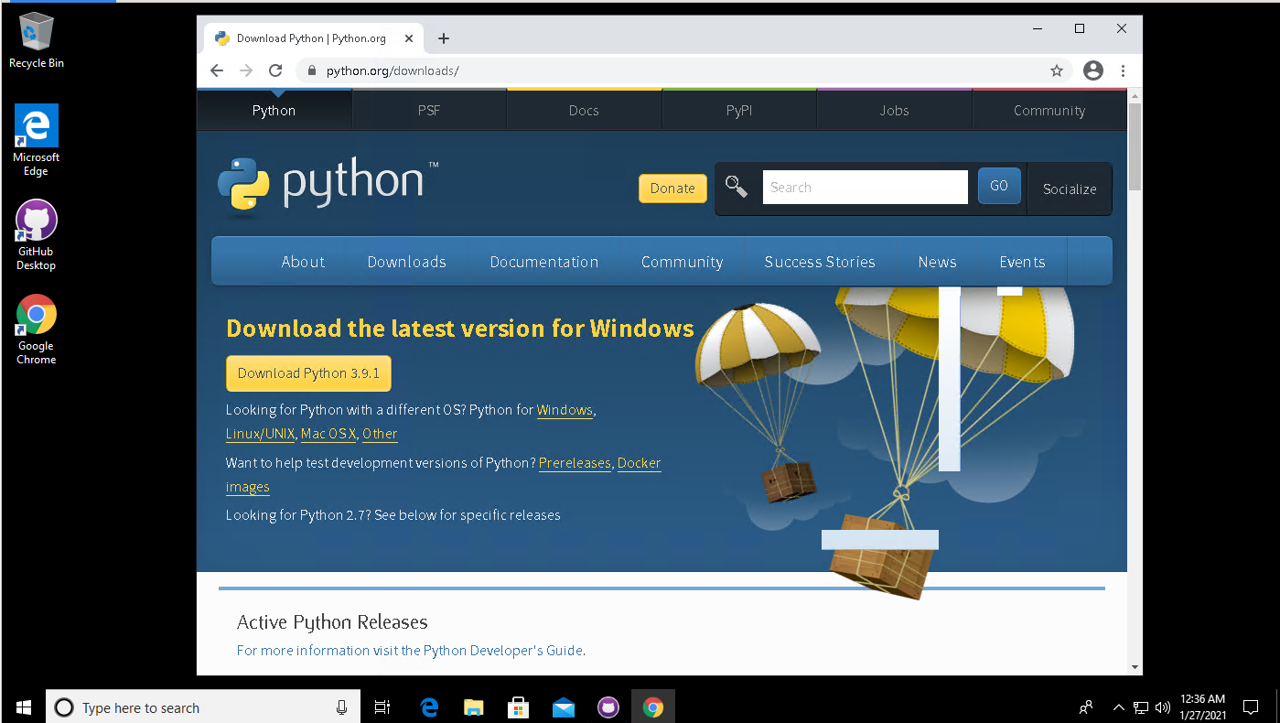This screenshot has width=1280, height=723.
Task: Click the Windows Start button
Action: [22, 707]
